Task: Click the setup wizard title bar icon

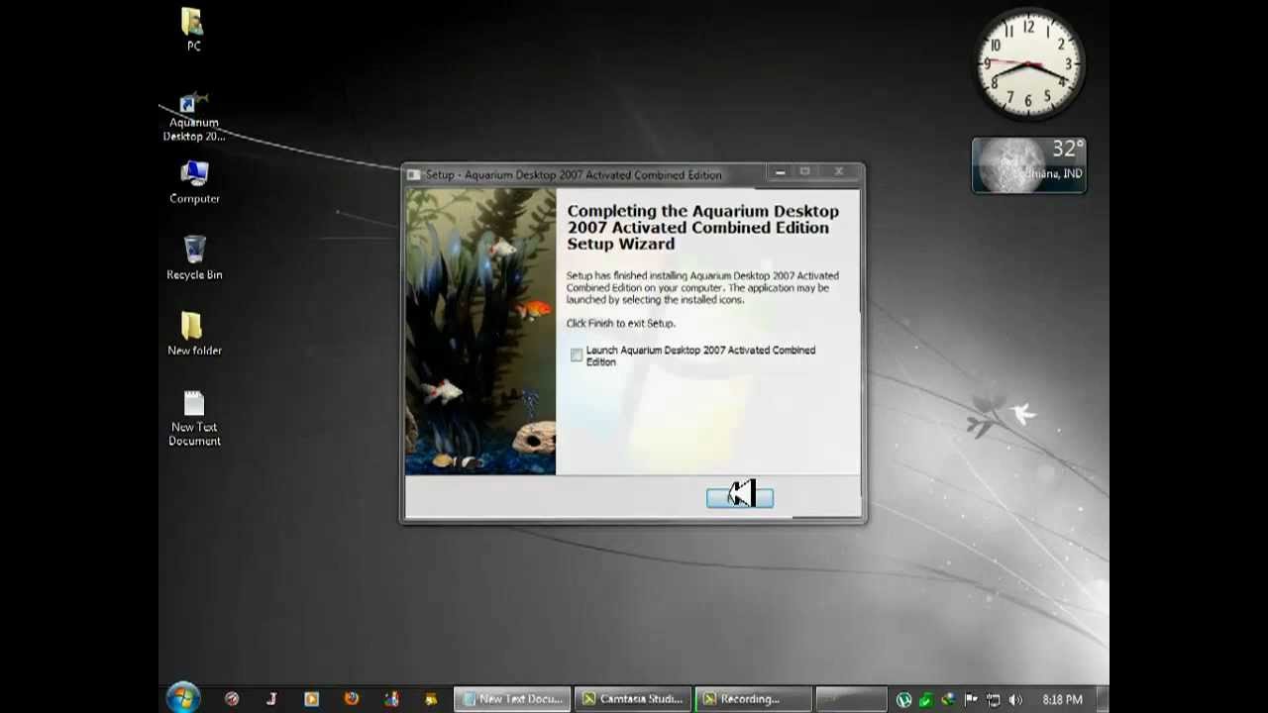Action: point(413,175)
